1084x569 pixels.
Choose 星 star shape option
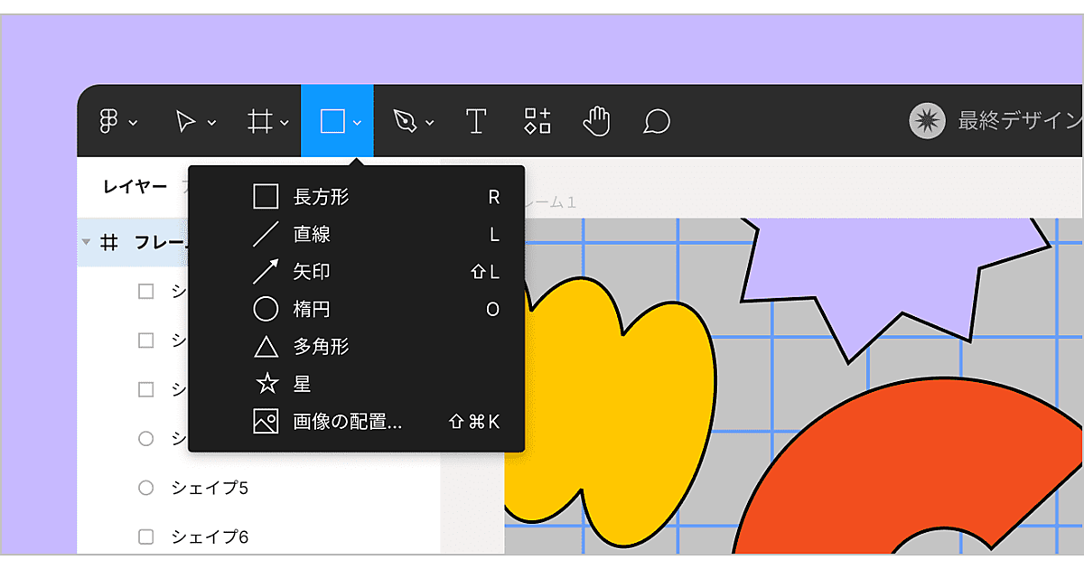click(x=302, y=384)
